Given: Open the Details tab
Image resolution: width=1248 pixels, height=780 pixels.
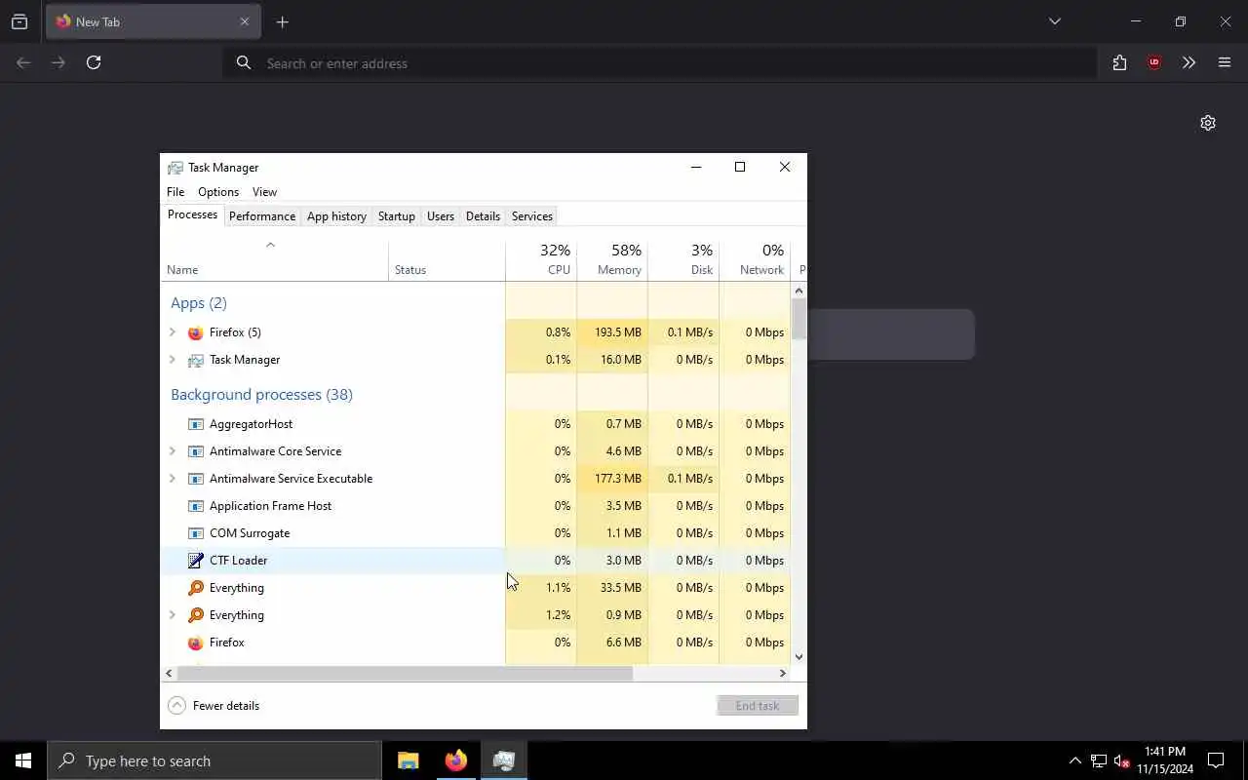Looking at the screenshot, I should pyautogui.click(x=483, y=216).
